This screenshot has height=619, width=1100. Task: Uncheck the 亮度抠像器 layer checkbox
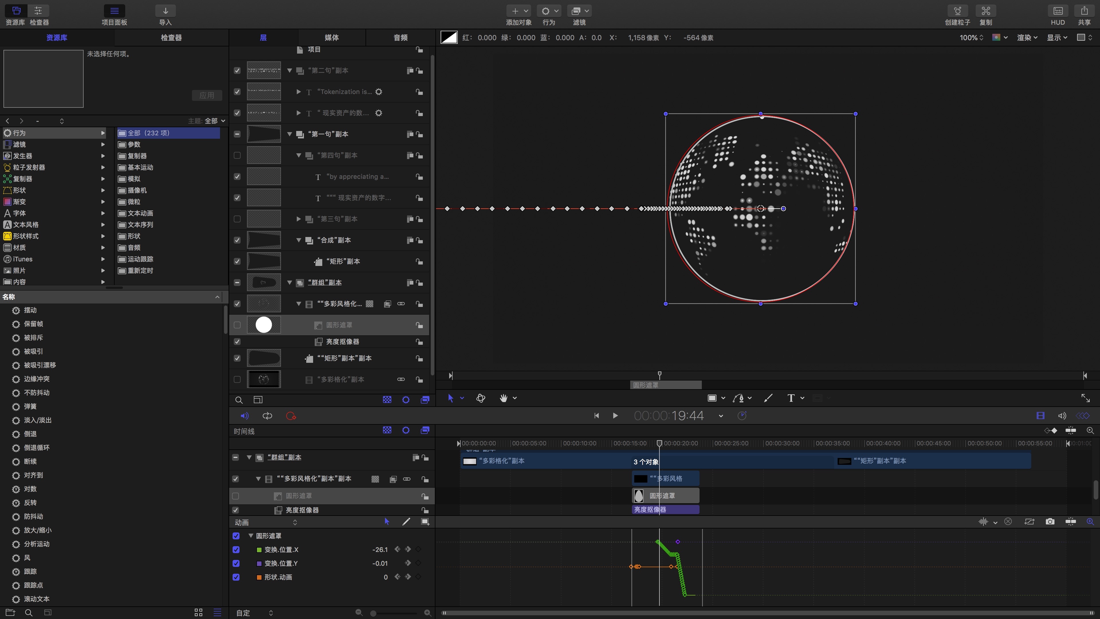coord(237,342)
